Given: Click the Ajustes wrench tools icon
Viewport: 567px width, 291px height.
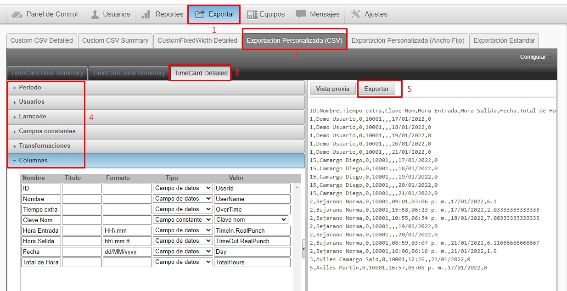Looking at the screenshot, I should click(x=356, y=15).
